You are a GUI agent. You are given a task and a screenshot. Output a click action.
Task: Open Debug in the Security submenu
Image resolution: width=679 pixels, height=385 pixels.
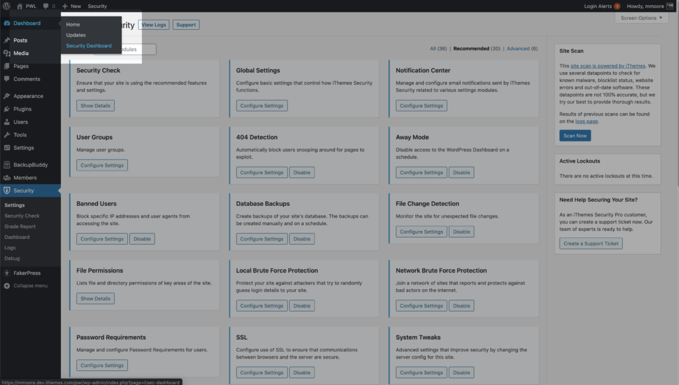point(12,259)
